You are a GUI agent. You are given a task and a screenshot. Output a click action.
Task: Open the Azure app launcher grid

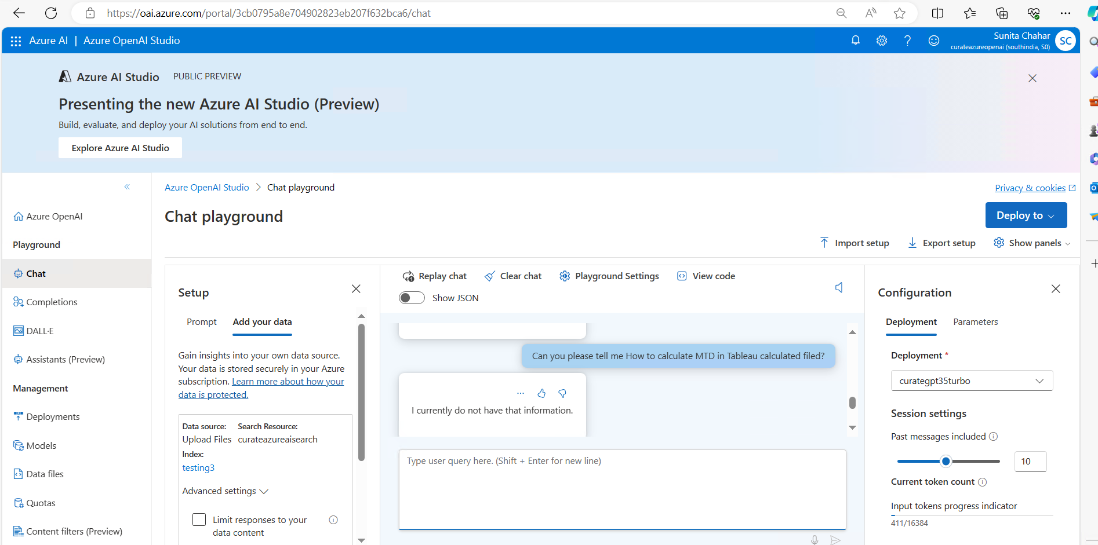[16, 41]
